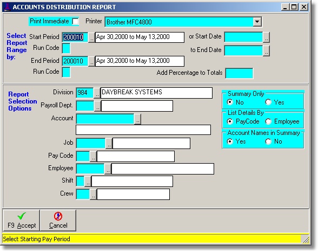Open the Job lookup button
Viewport: 318px width, 252px height.
point(109,143)
